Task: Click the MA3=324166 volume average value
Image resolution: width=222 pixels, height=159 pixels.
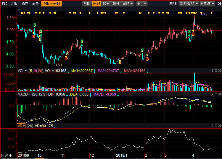Action: click(135, 71)
